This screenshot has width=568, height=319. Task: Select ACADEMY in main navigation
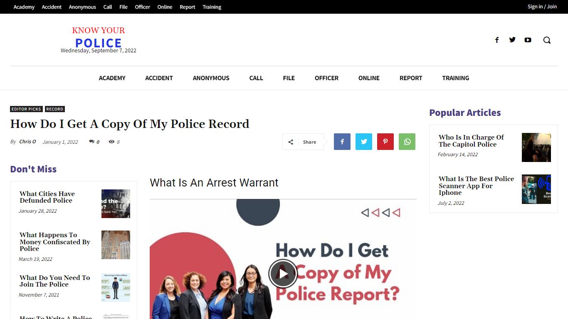pyautogui.click(x=112, y=78)
